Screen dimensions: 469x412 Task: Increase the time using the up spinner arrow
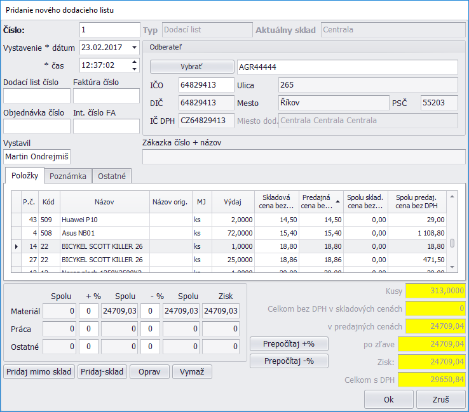[133, 62]
